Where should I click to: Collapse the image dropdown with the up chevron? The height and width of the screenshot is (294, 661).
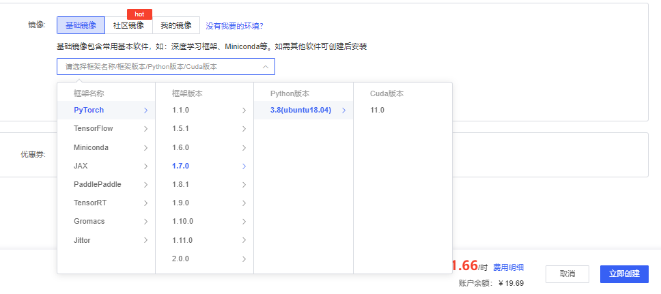pos(265,67)
